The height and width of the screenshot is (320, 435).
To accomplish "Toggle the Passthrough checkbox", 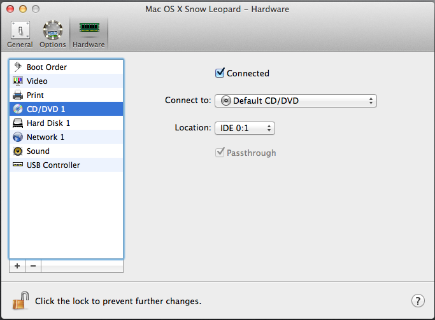I will click(x=220, y=153).
